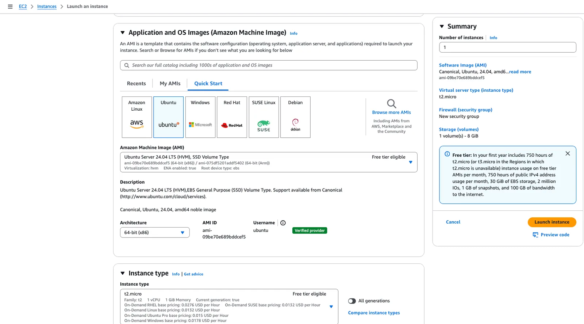Open Get advice link for instance type
The height and width of the screenshot is (324, 584).
click(x=193, y=274)
